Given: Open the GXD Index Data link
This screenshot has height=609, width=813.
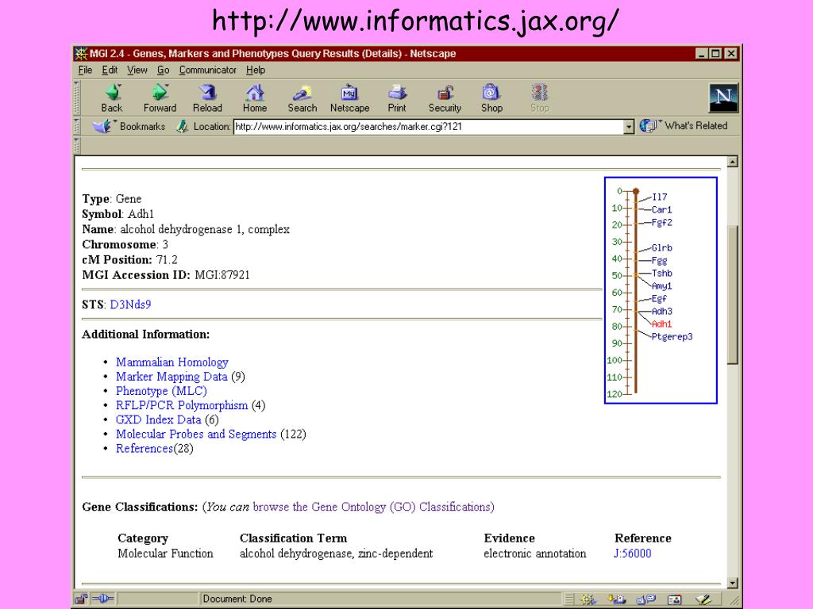Looking at the screenshot, I should pos(158,419).
